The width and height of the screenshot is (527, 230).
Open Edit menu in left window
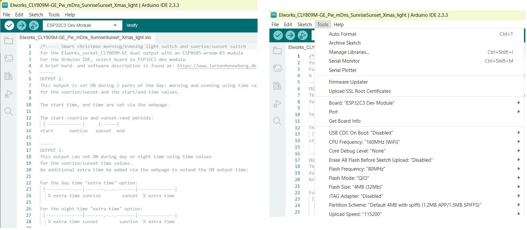19,15
